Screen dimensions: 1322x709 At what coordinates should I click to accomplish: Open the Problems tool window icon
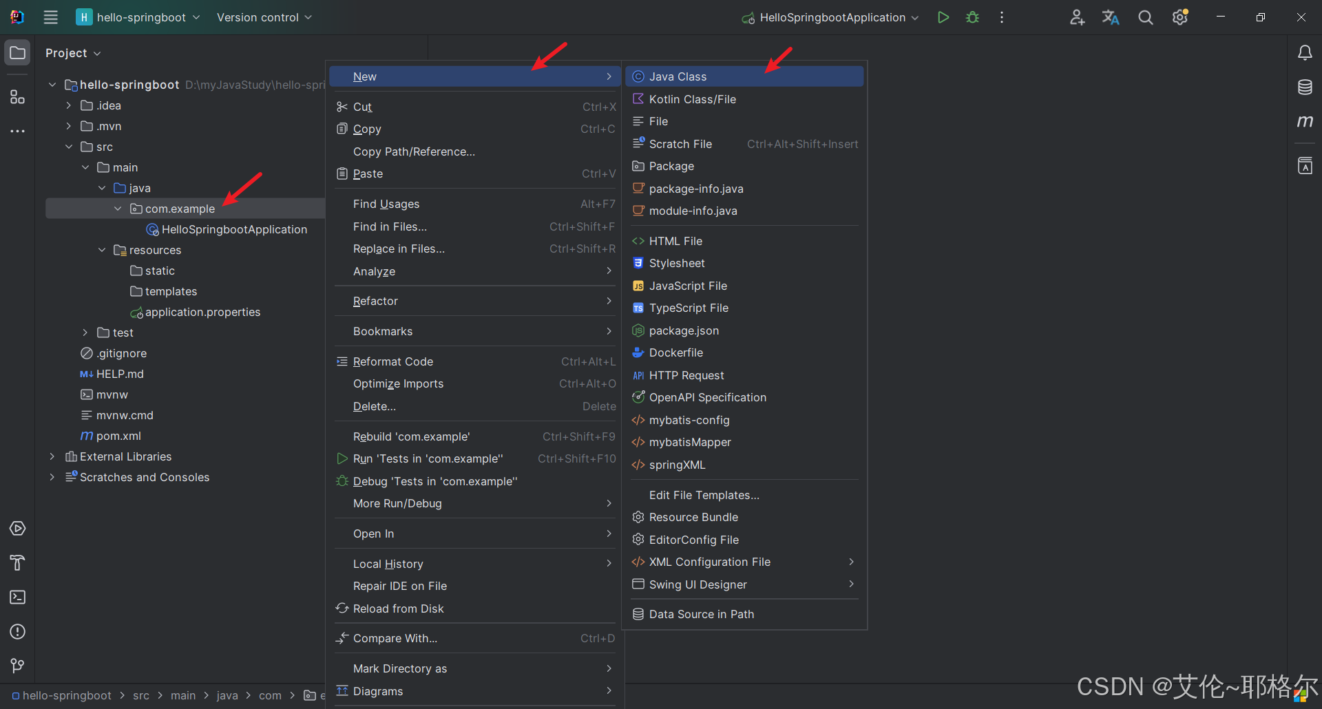[17, 632]
